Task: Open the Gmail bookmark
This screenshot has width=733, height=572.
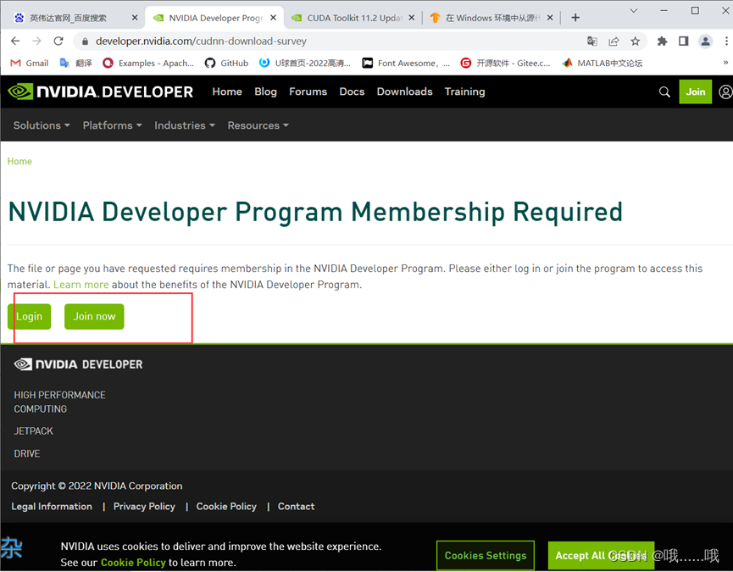Action: [x=30, y=63]
